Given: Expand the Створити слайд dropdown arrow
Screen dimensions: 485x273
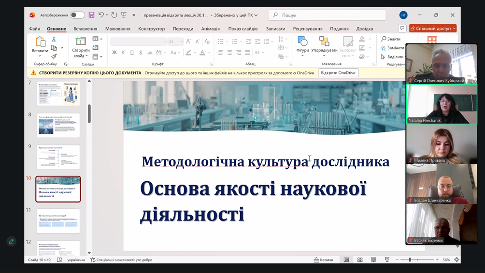Looking at the screenshot, I should click(81, 56).
